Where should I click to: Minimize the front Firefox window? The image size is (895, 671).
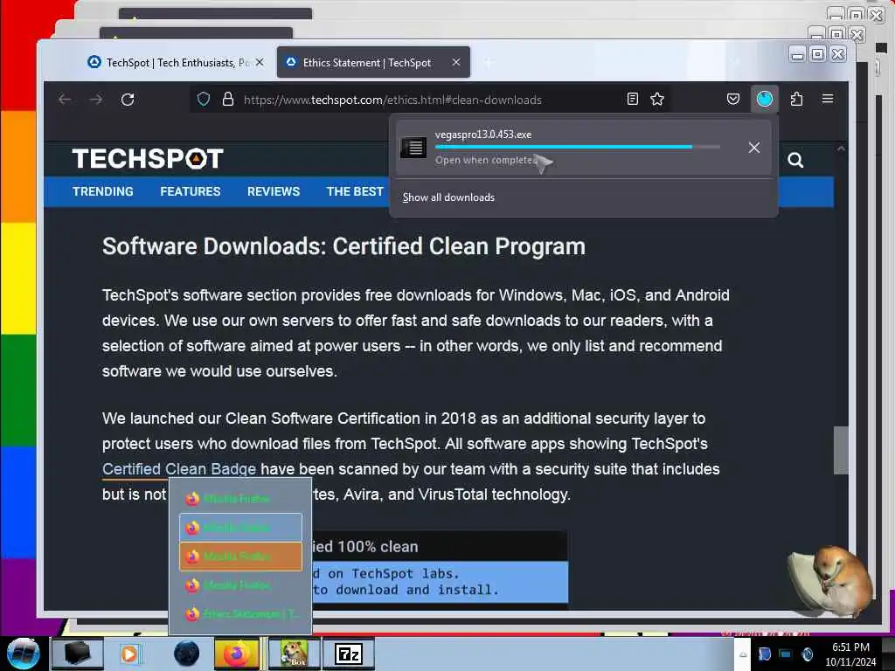coord(797,54)
